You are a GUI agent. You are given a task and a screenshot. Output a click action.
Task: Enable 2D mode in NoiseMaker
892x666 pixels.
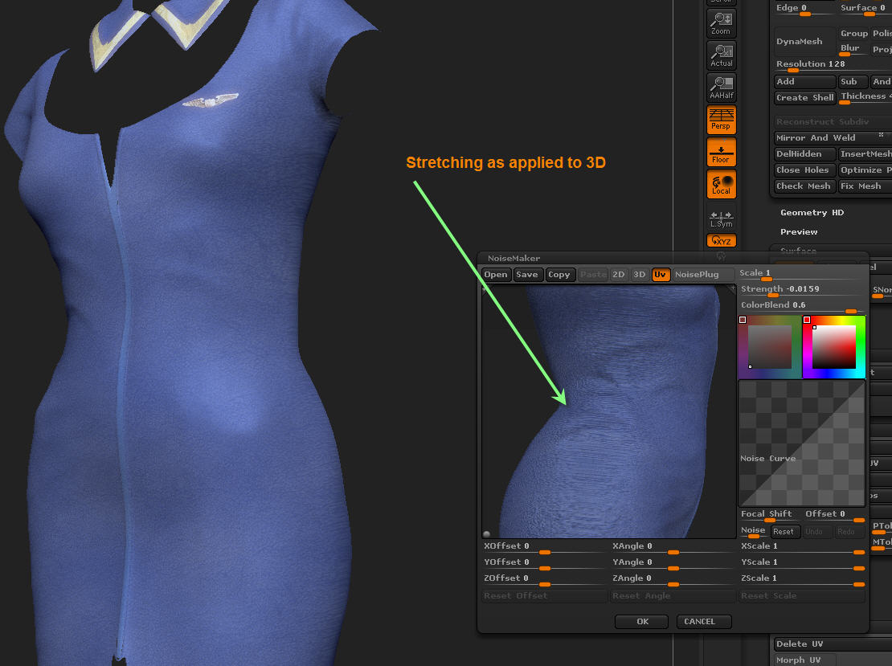click(x=618, y=275)
